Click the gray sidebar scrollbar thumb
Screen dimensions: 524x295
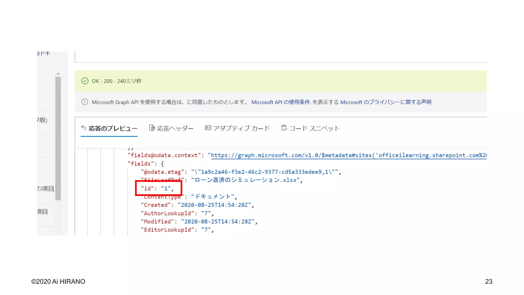tap(58, 138)
